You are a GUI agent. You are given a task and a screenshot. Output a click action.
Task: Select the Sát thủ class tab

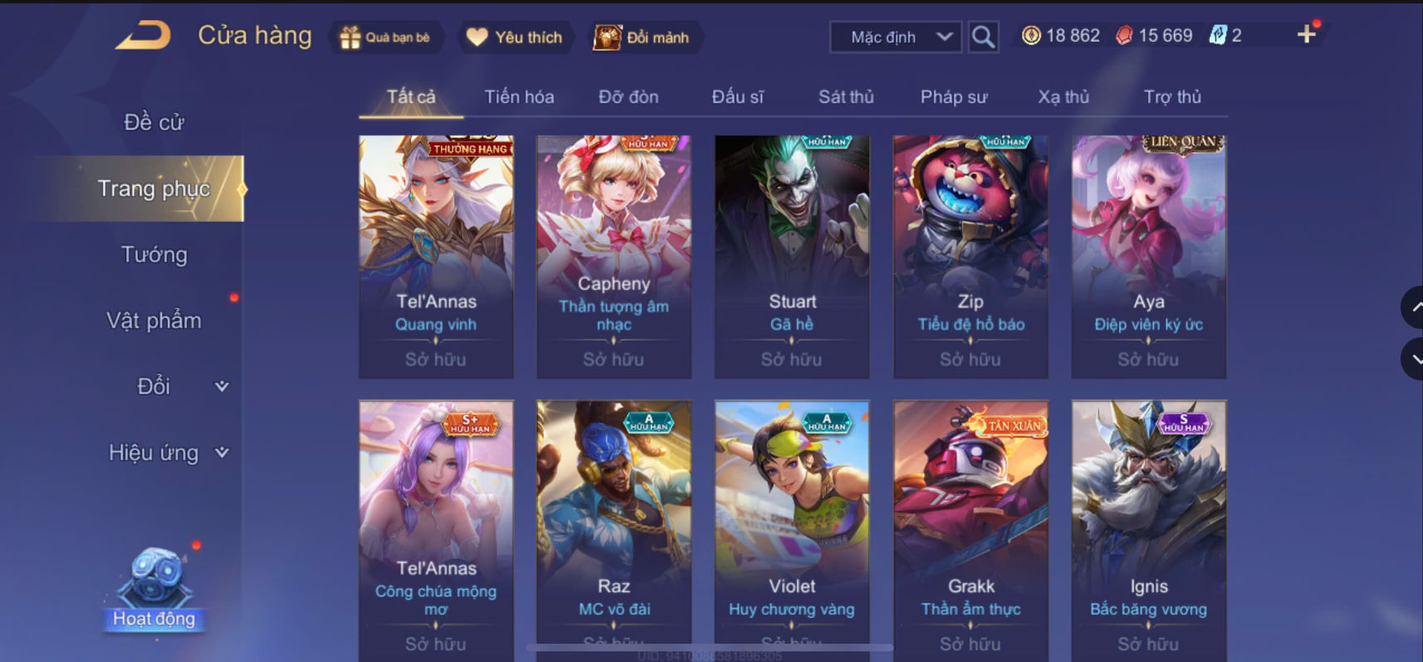click(846, 97)
